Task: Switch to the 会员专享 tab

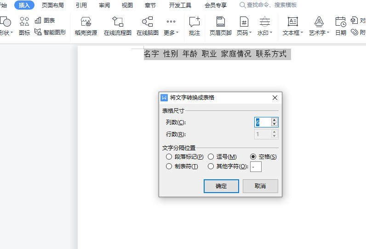Action: tap(216, 5)
